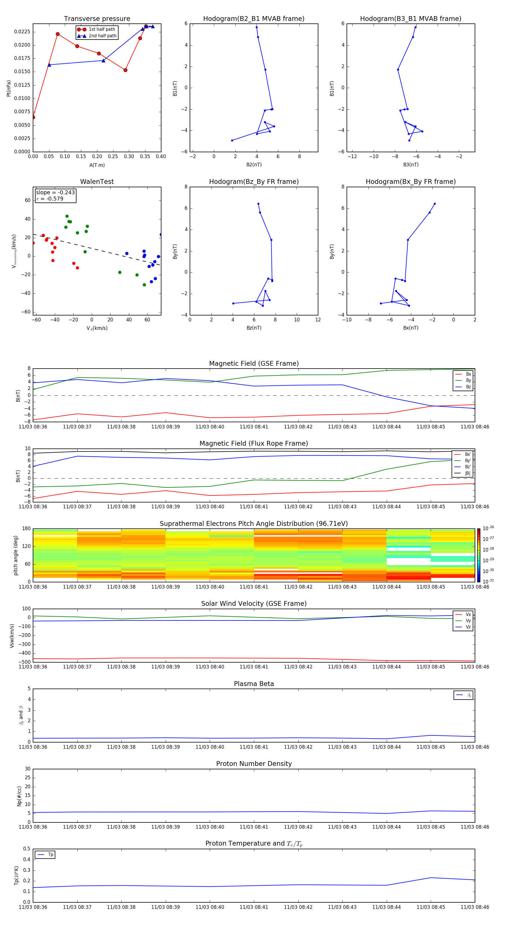Click the "Solar Wind Velocity (GSE Frame)" title
Image resolution: width=508 pixels, height=932 pixels.
(254, 604)
